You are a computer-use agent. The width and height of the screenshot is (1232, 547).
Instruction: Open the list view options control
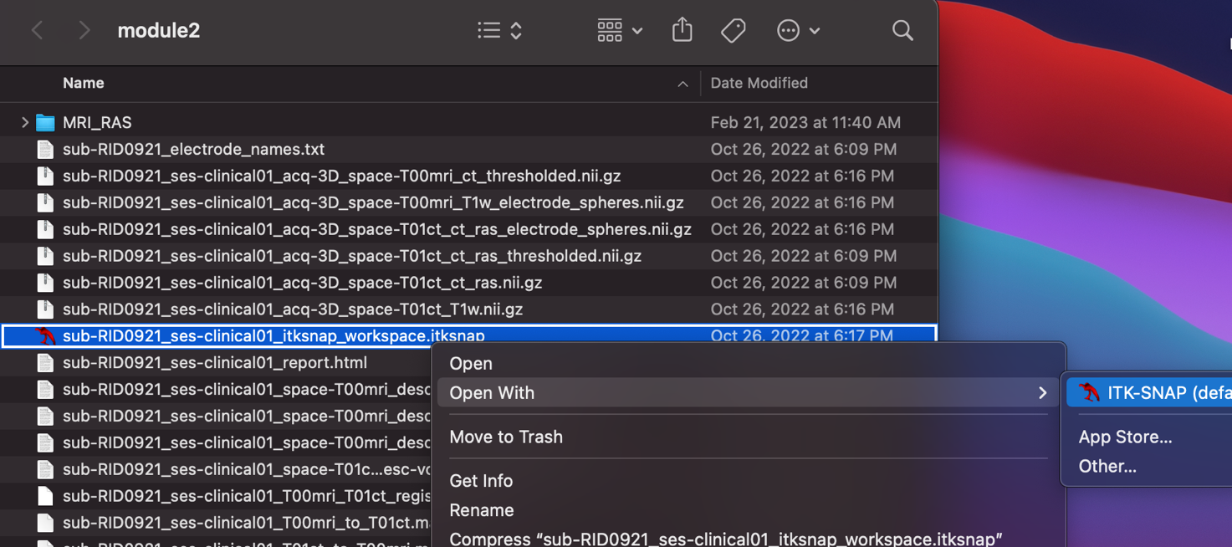(500, 31)
